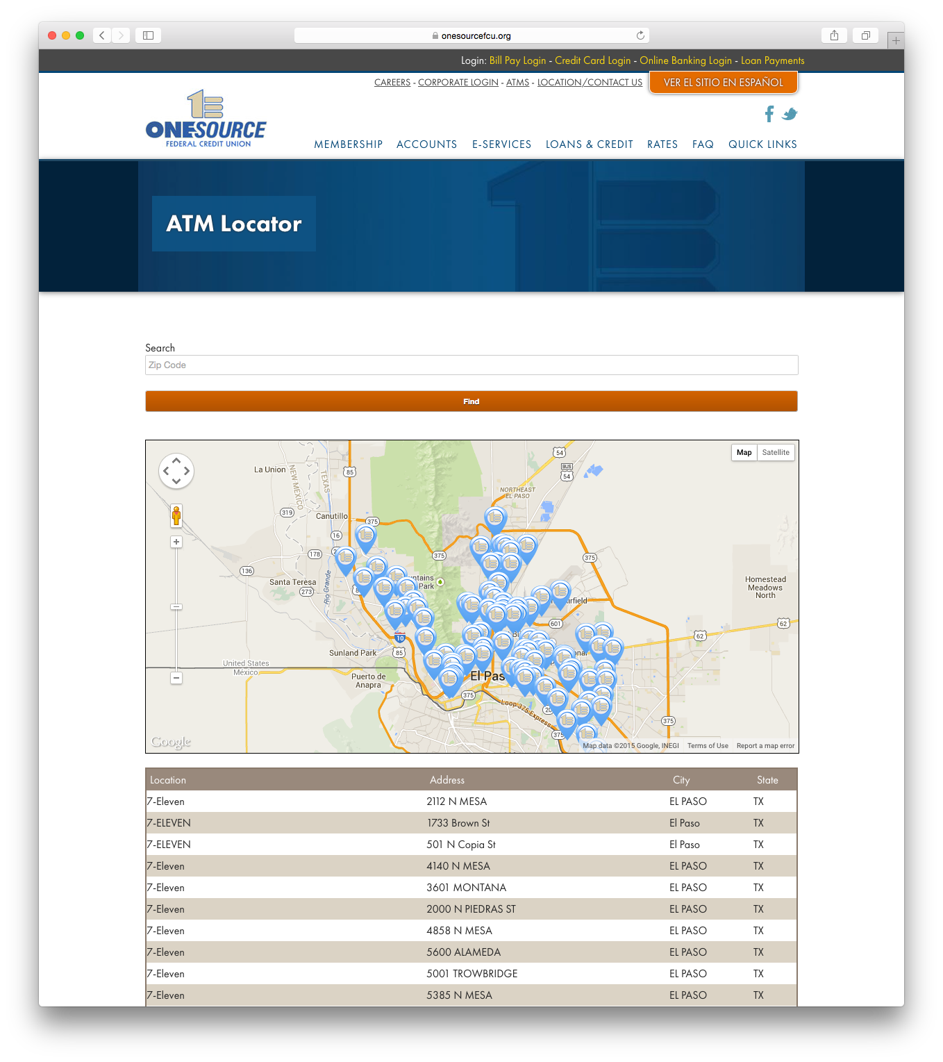The width and height of the screenshot is (943, 1062).
Task: Open the Safari share icon
Action: click(x=834, y=35)
